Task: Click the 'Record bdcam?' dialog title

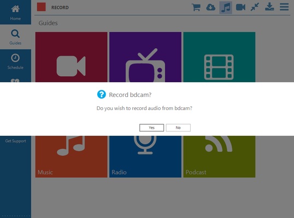Action: coord(130,95)
